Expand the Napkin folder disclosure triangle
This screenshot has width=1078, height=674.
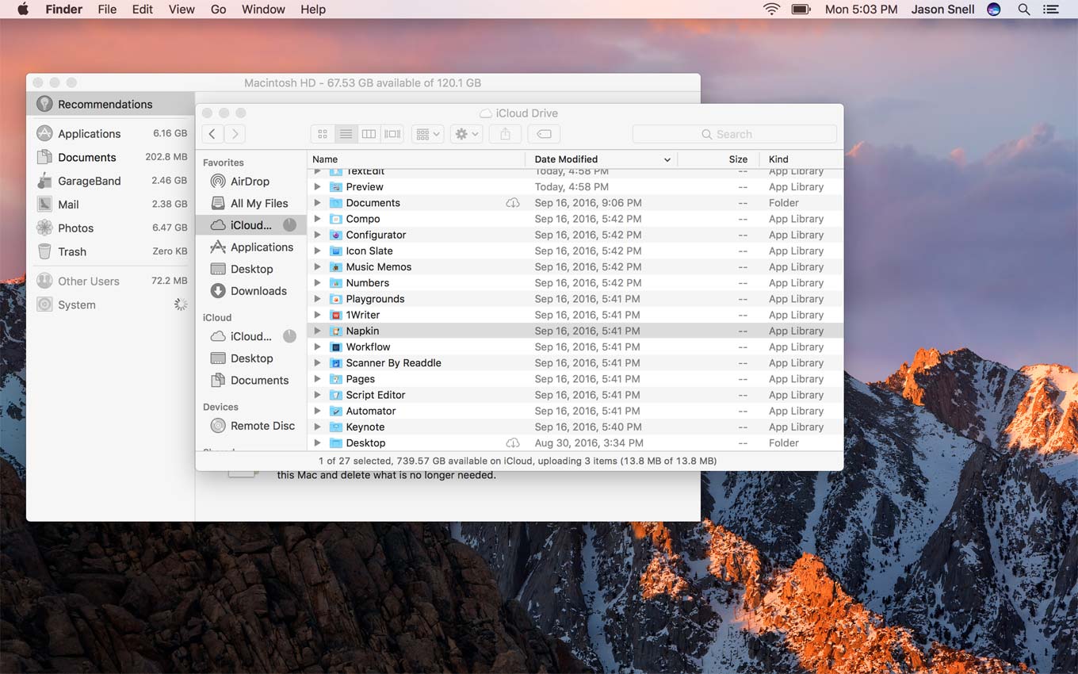[x=317, y=331]
